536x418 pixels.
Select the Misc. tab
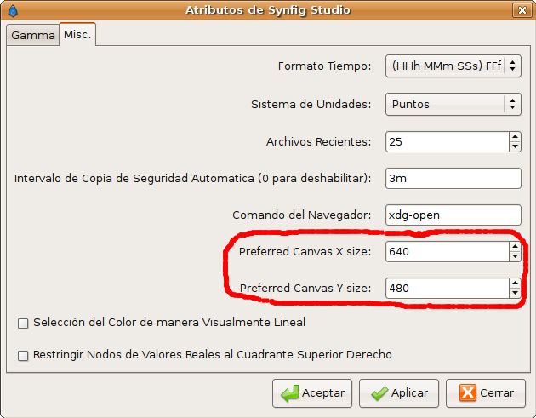click(77, 34)
